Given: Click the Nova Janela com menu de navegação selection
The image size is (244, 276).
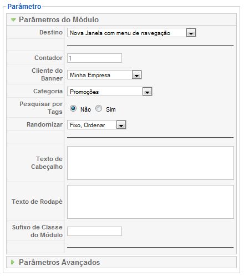Looking at the screenshot, I should click(x=131, y=33).
